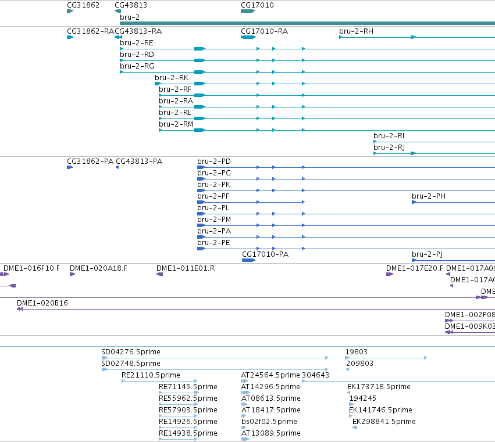Click the bs02f02.5prime EST glyph
495x442 pixels.
click(243, 428)
